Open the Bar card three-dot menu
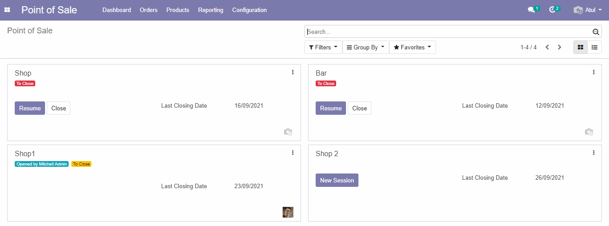Viewport: 609px width, 226px height. click(593, 72)
